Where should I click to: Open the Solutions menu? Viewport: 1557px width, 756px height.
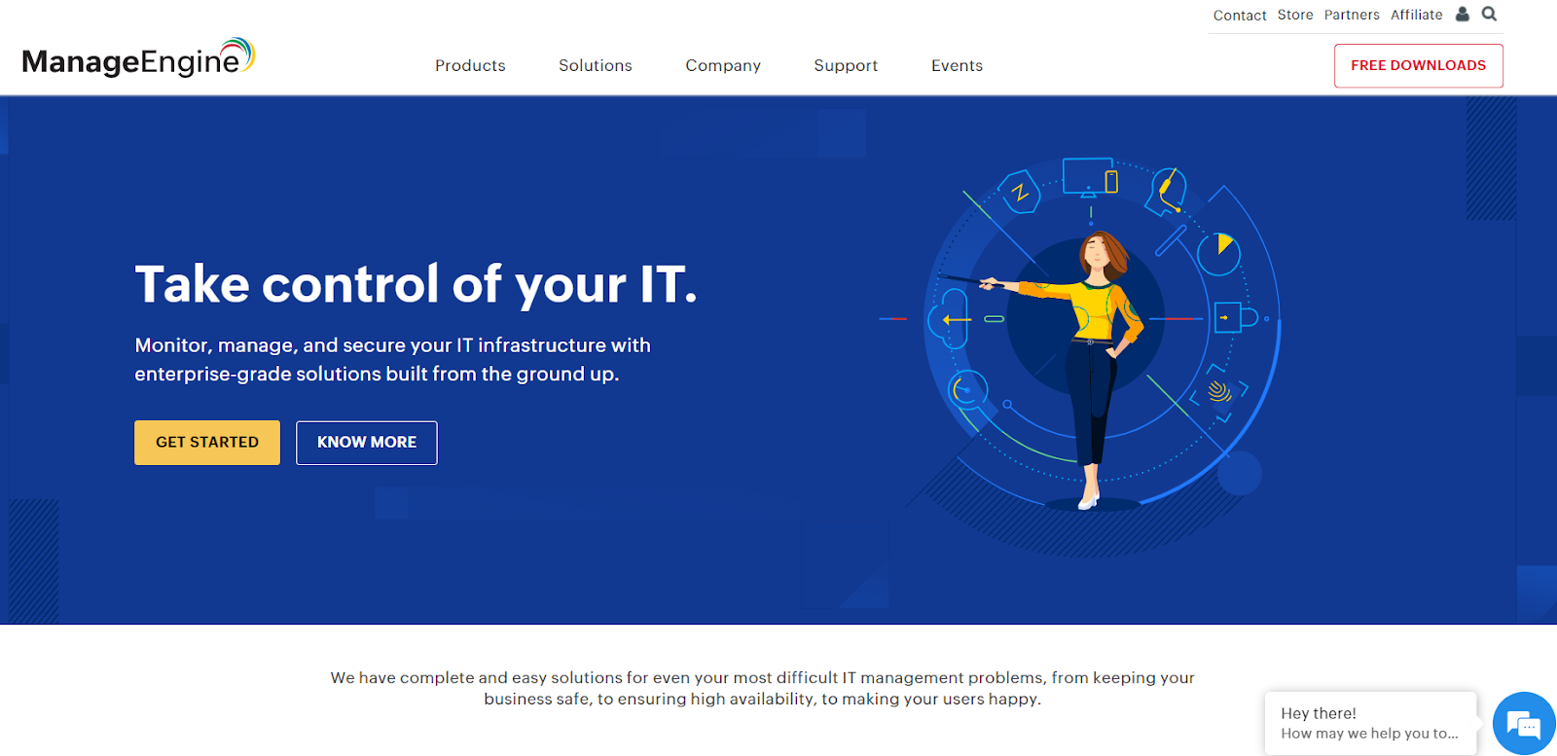(x=596, y=65)
